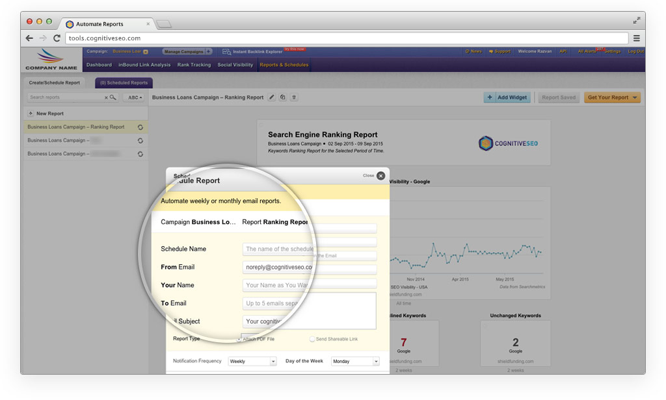Click the duplicate report icon beside the title
The width and height of the screenshot is (666, 400).
[283, 97]
